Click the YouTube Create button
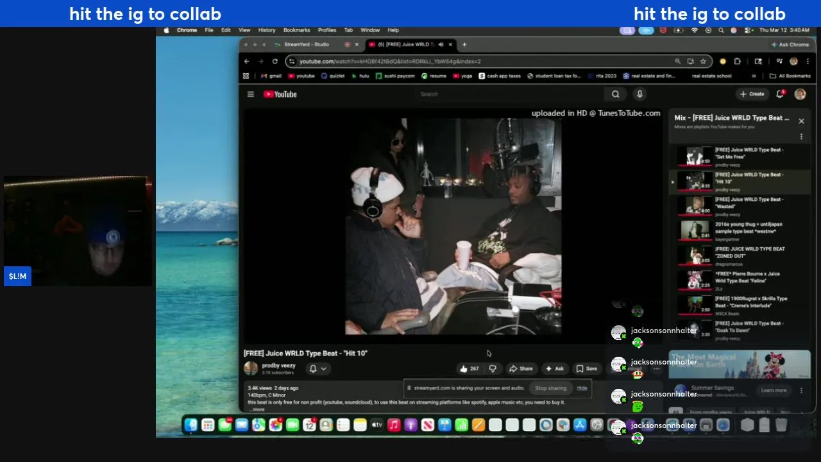 click(x=752, y=94)
